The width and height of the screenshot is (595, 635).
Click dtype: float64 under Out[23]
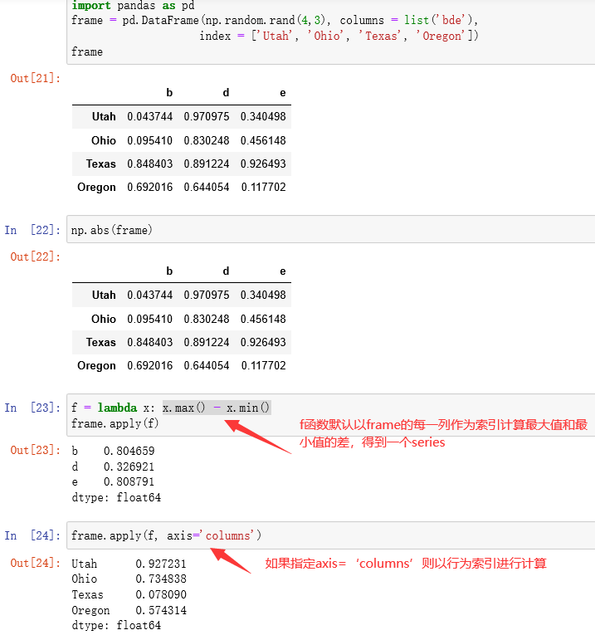click(x=116, y=497)
